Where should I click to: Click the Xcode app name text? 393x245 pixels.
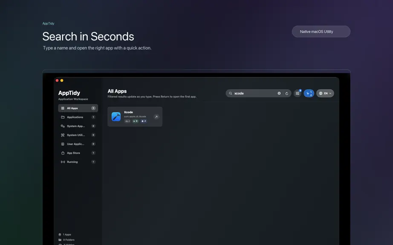[128, 112]
